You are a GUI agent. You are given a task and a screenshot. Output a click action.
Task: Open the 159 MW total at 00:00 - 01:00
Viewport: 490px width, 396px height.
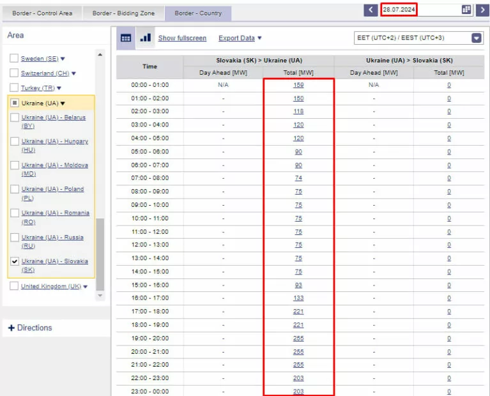click(298, 85)
